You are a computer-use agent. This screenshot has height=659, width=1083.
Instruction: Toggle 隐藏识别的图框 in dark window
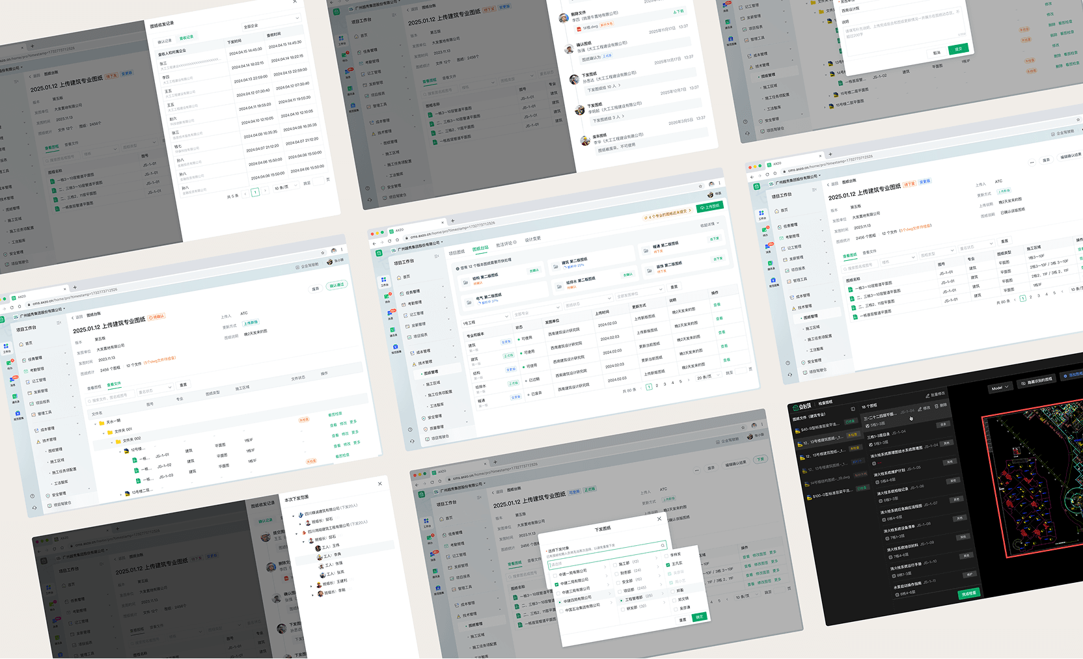pyautogui.click(x=1035, y=381)
